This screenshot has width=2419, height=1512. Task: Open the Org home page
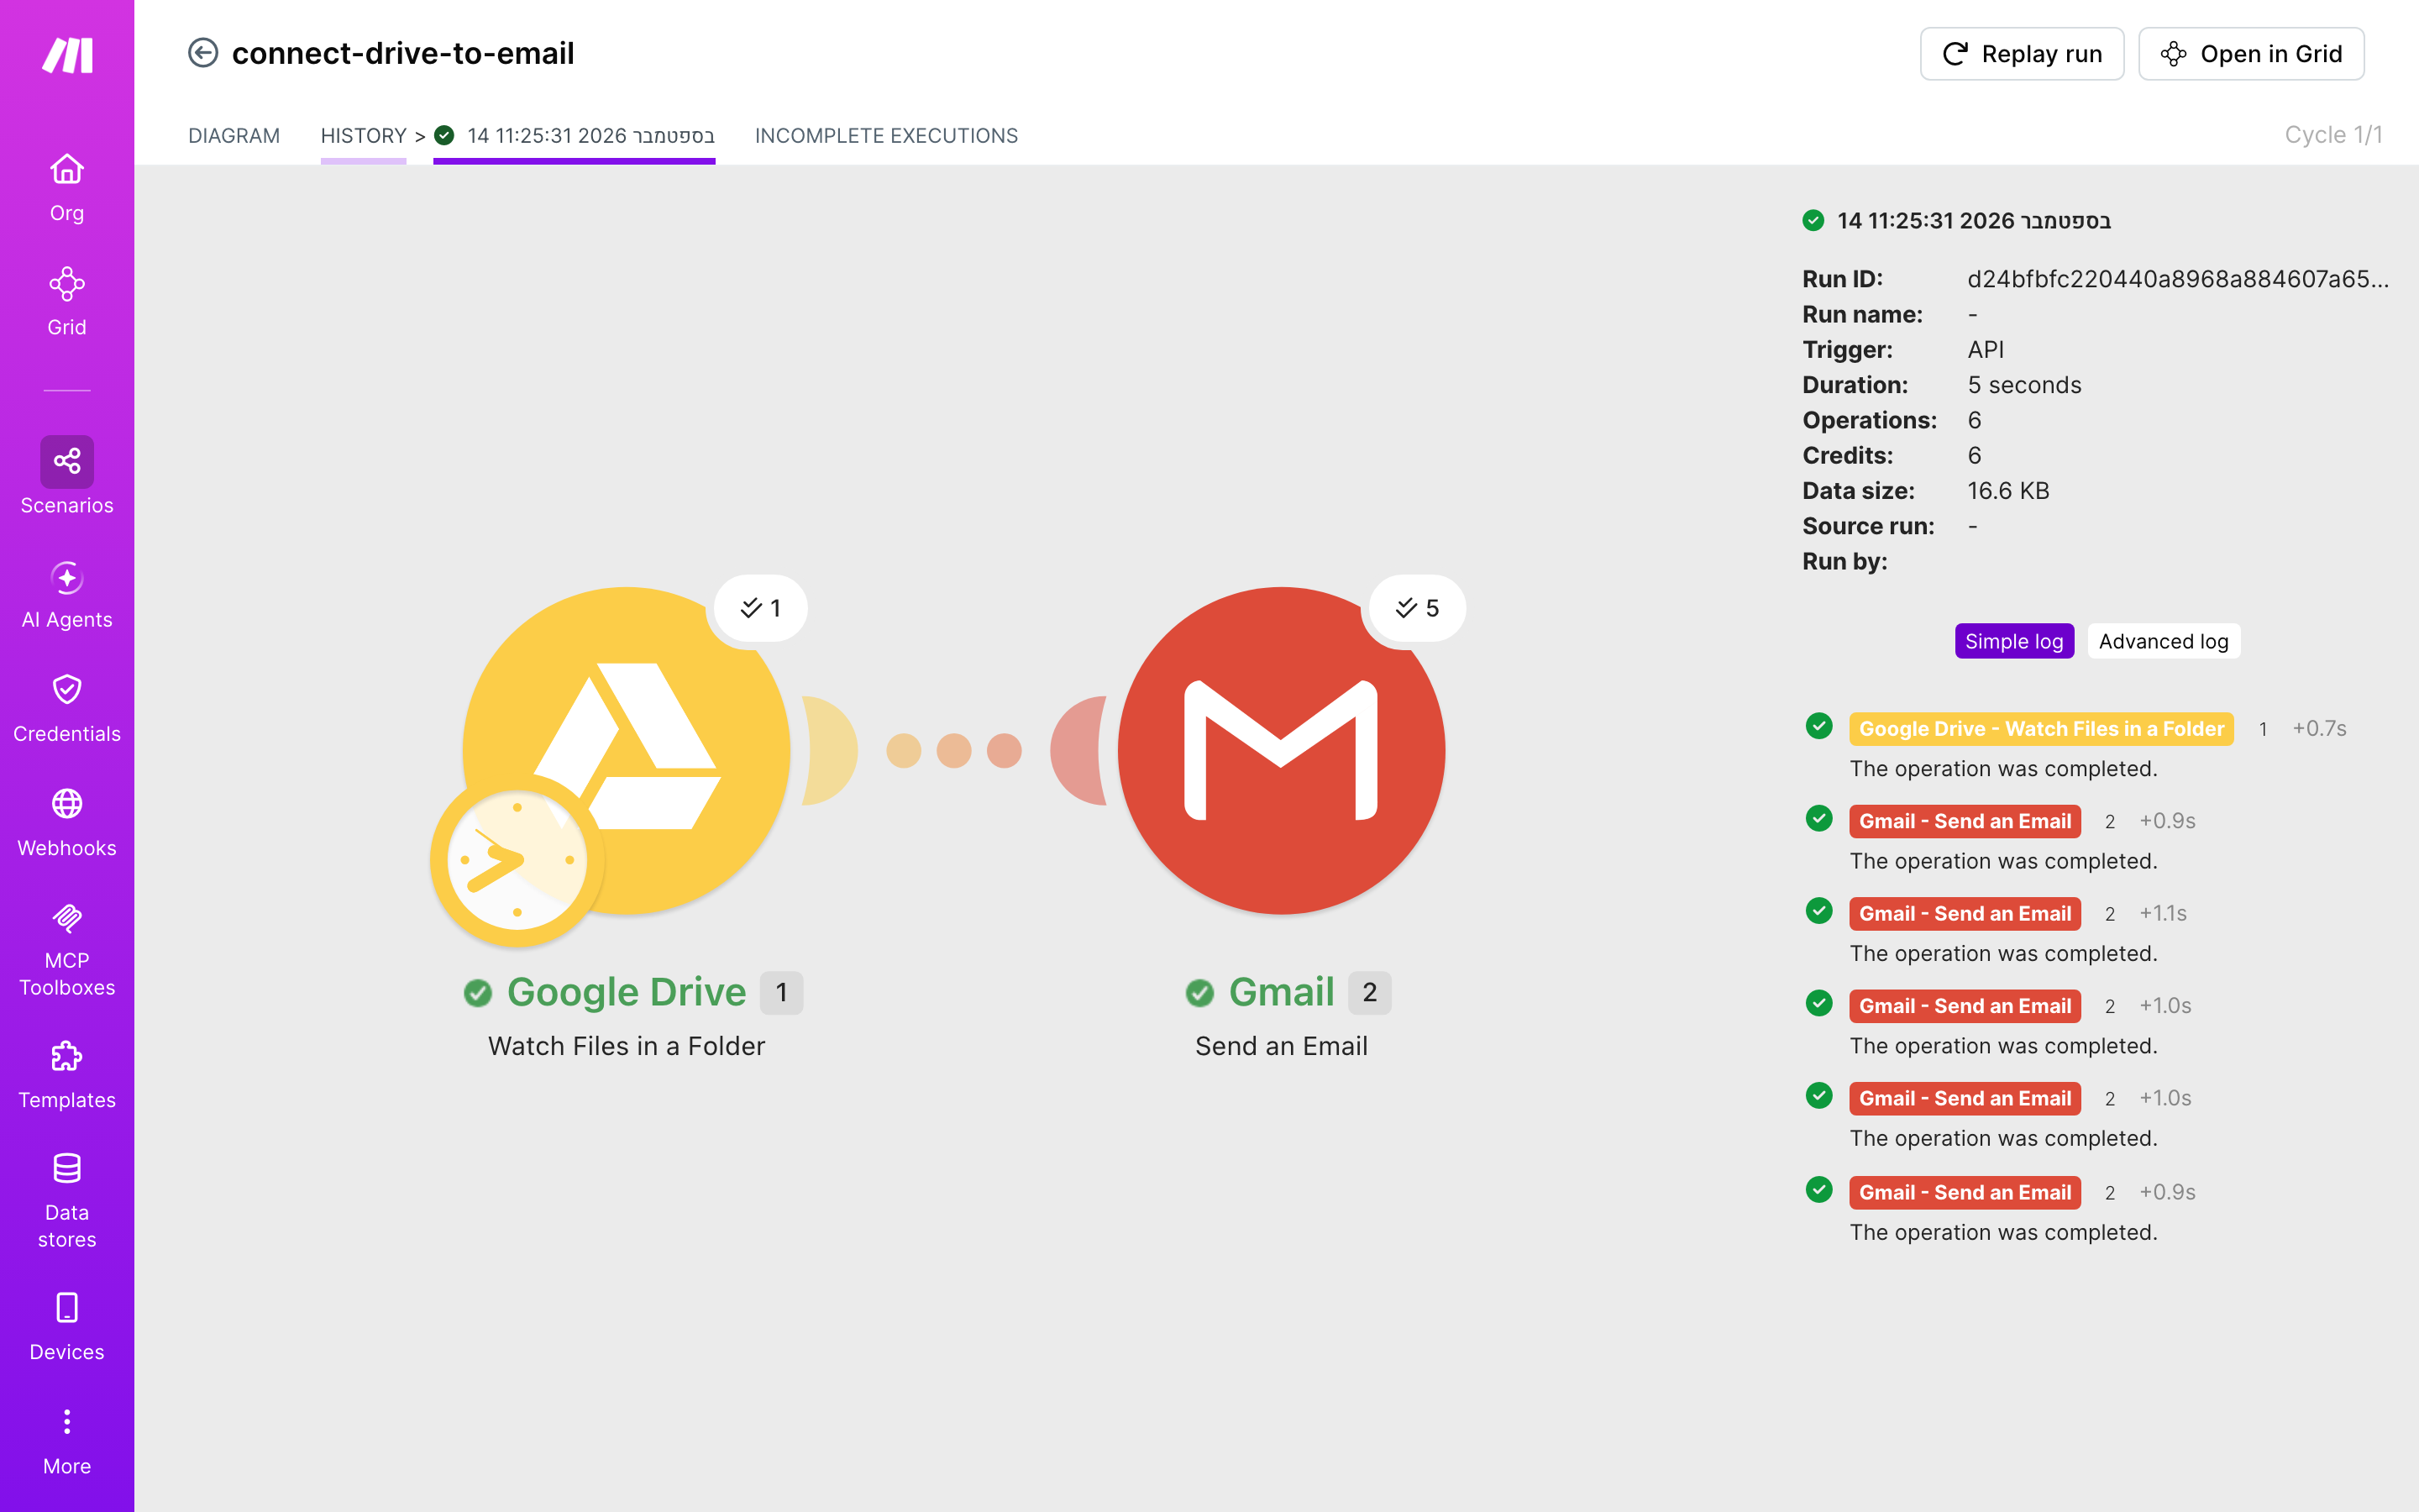(67, 188)
